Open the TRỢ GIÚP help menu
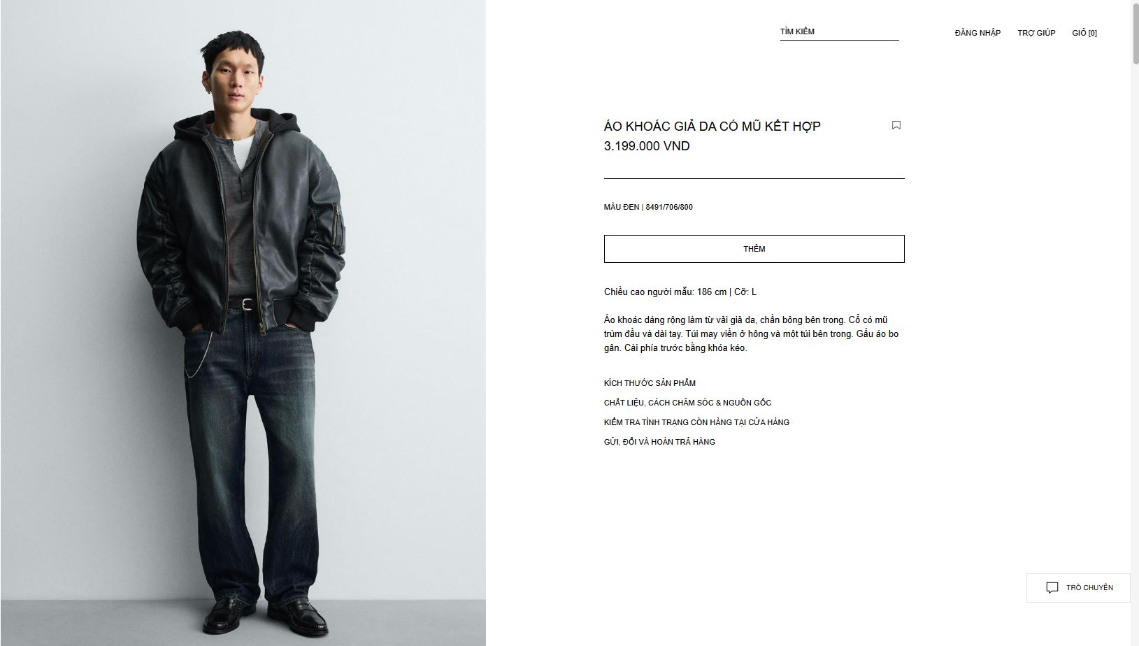Viewport: 1139px width, 646px height. point(1036,33)
